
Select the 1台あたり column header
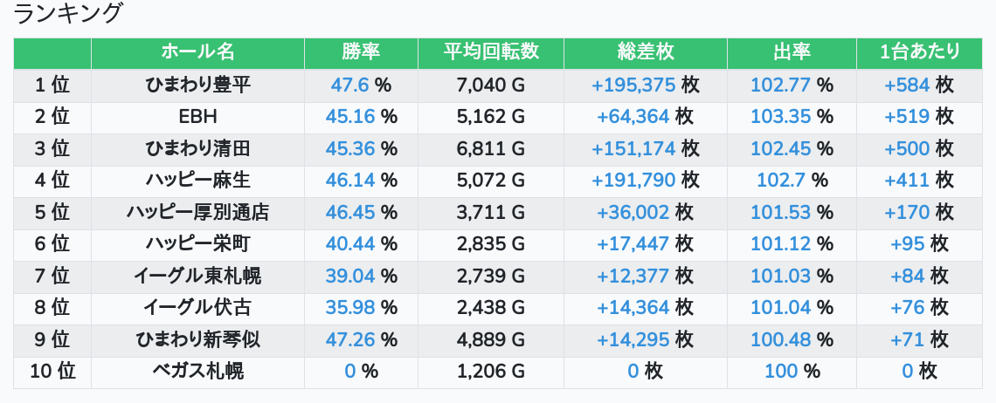tap(919, 52)
